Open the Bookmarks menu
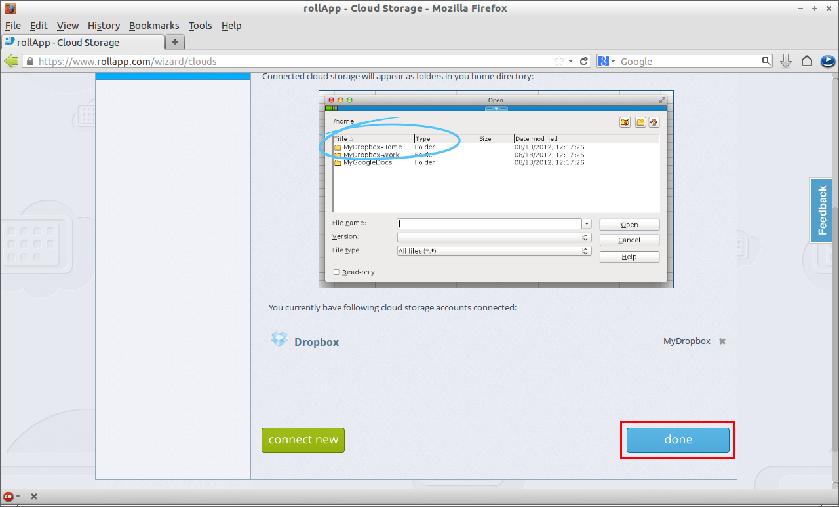This screenshot has height=507, width=839. coord(154,26)
